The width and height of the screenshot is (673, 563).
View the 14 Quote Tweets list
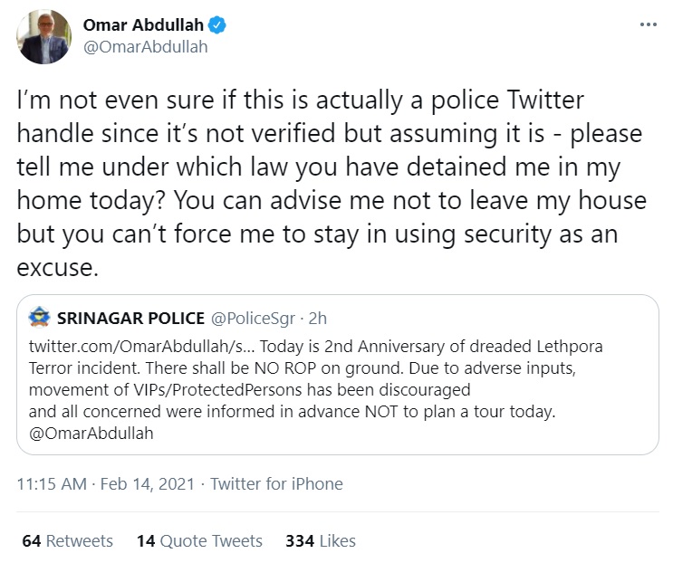pos(199,540)
